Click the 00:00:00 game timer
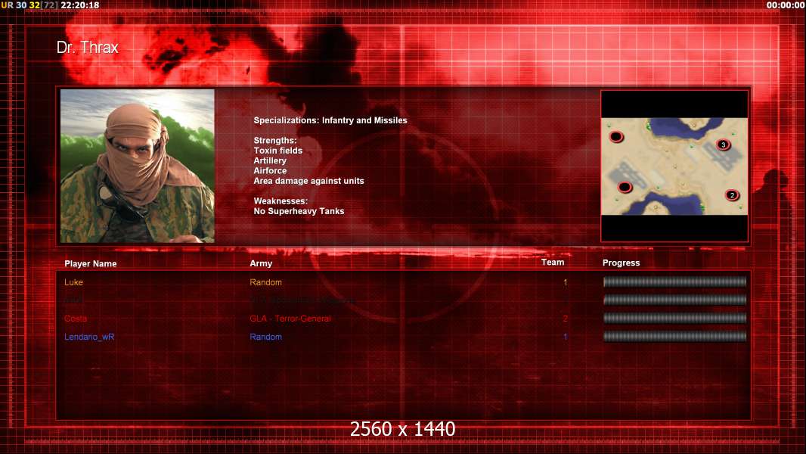Viewport: 806px width, 454px height. (786, 5)
